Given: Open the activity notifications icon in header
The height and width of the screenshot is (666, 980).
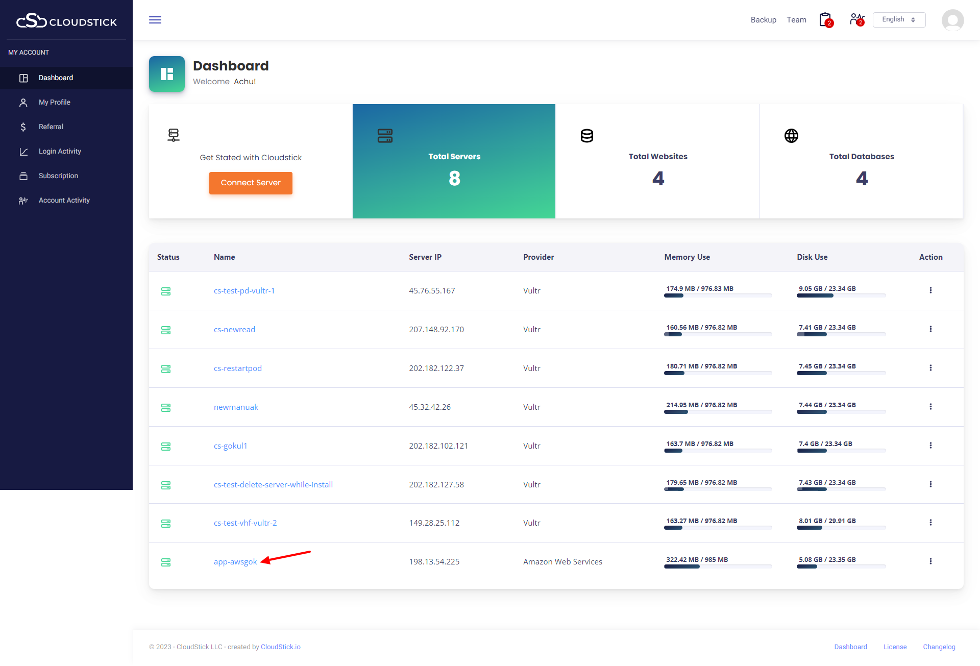Looking at the screenshot, I should click(x=856, y=20).
